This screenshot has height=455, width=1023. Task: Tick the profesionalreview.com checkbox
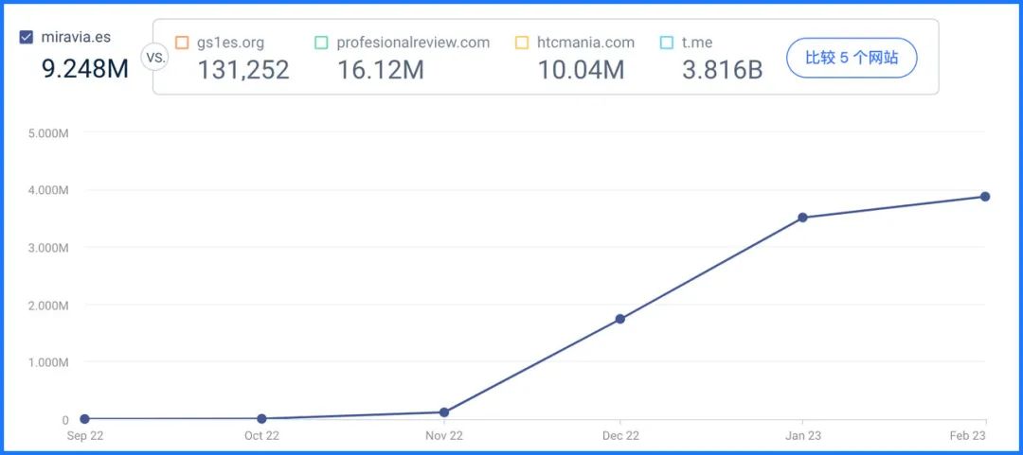pyautogui.click(x=321, y=43)
